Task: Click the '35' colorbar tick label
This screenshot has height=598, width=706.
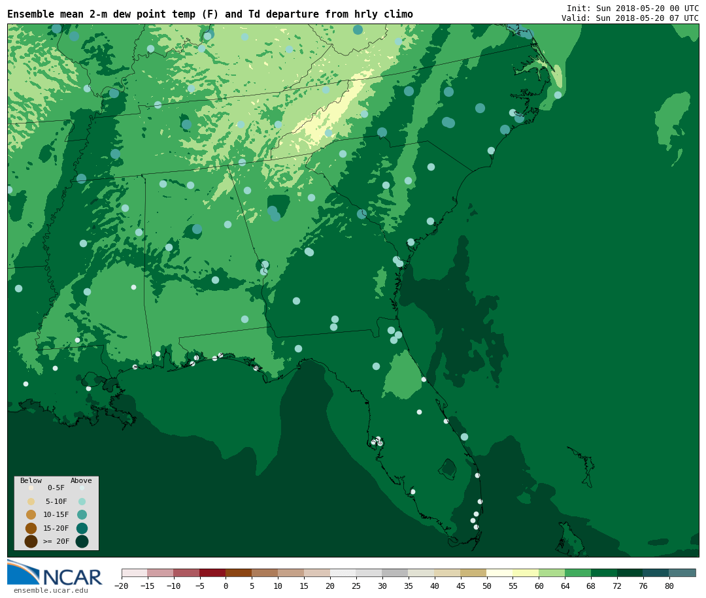Action: click(409, 586)
